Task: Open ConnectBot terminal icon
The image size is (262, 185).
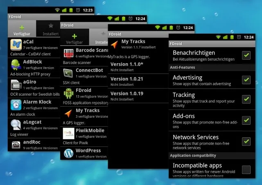Action: coord(68,73)
